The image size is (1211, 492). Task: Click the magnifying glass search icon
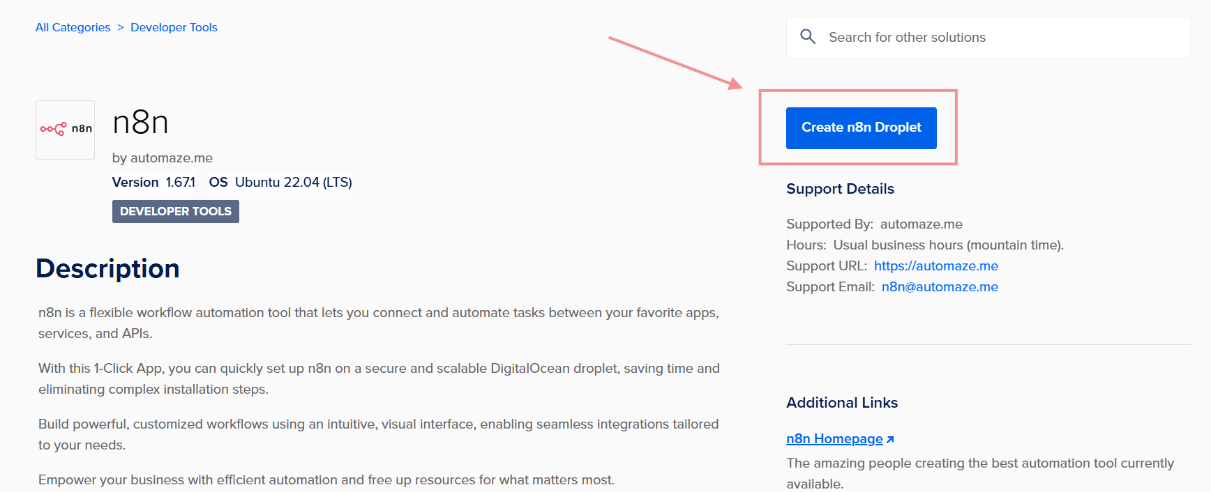(808, 37)
